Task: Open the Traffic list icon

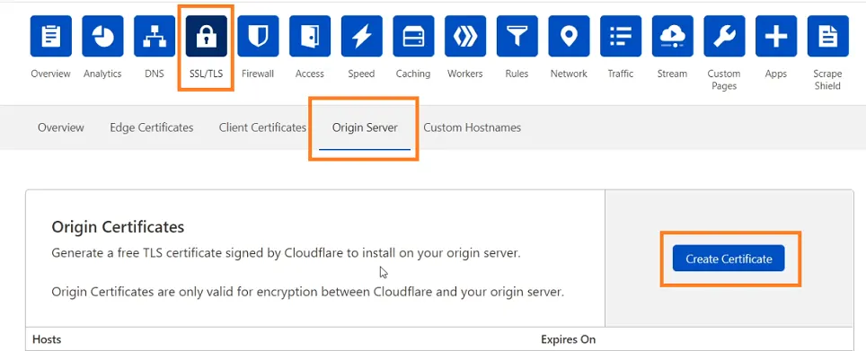Action: click(621, 36)
